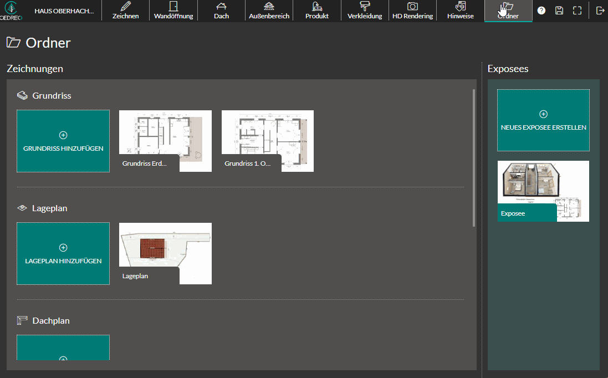Screen dimensions: 608x378
Task: Exit the project via logout icon
Action: point(600,11)
